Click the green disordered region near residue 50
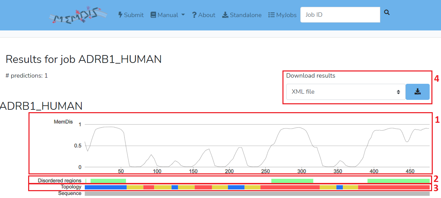 pyautogui.click(x=108, y=181)
